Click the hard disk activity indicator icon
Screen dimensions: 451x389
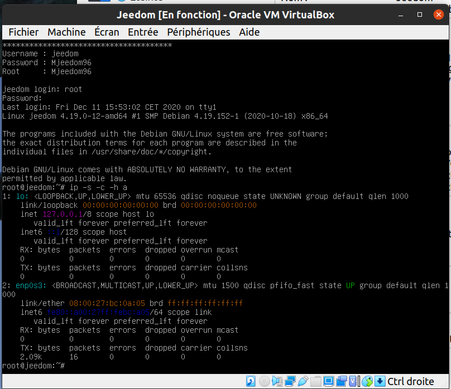tap(252, 382)
